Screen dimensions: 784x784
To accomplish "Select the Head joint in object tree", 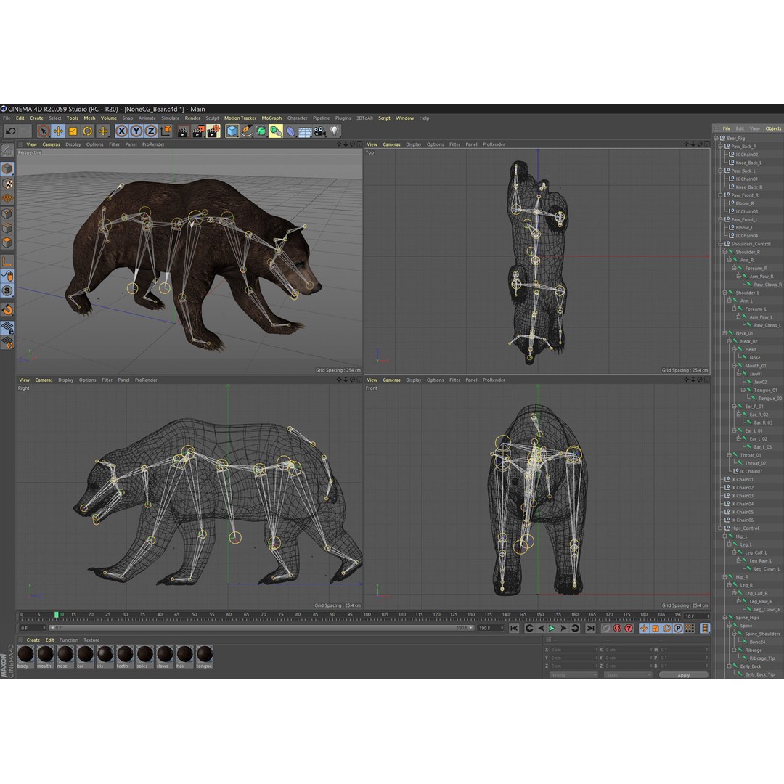I will tap(751, 349).
